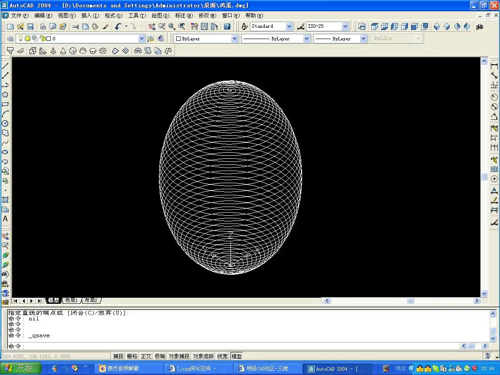Create a new drawing with QNew icon

(10, 26)
